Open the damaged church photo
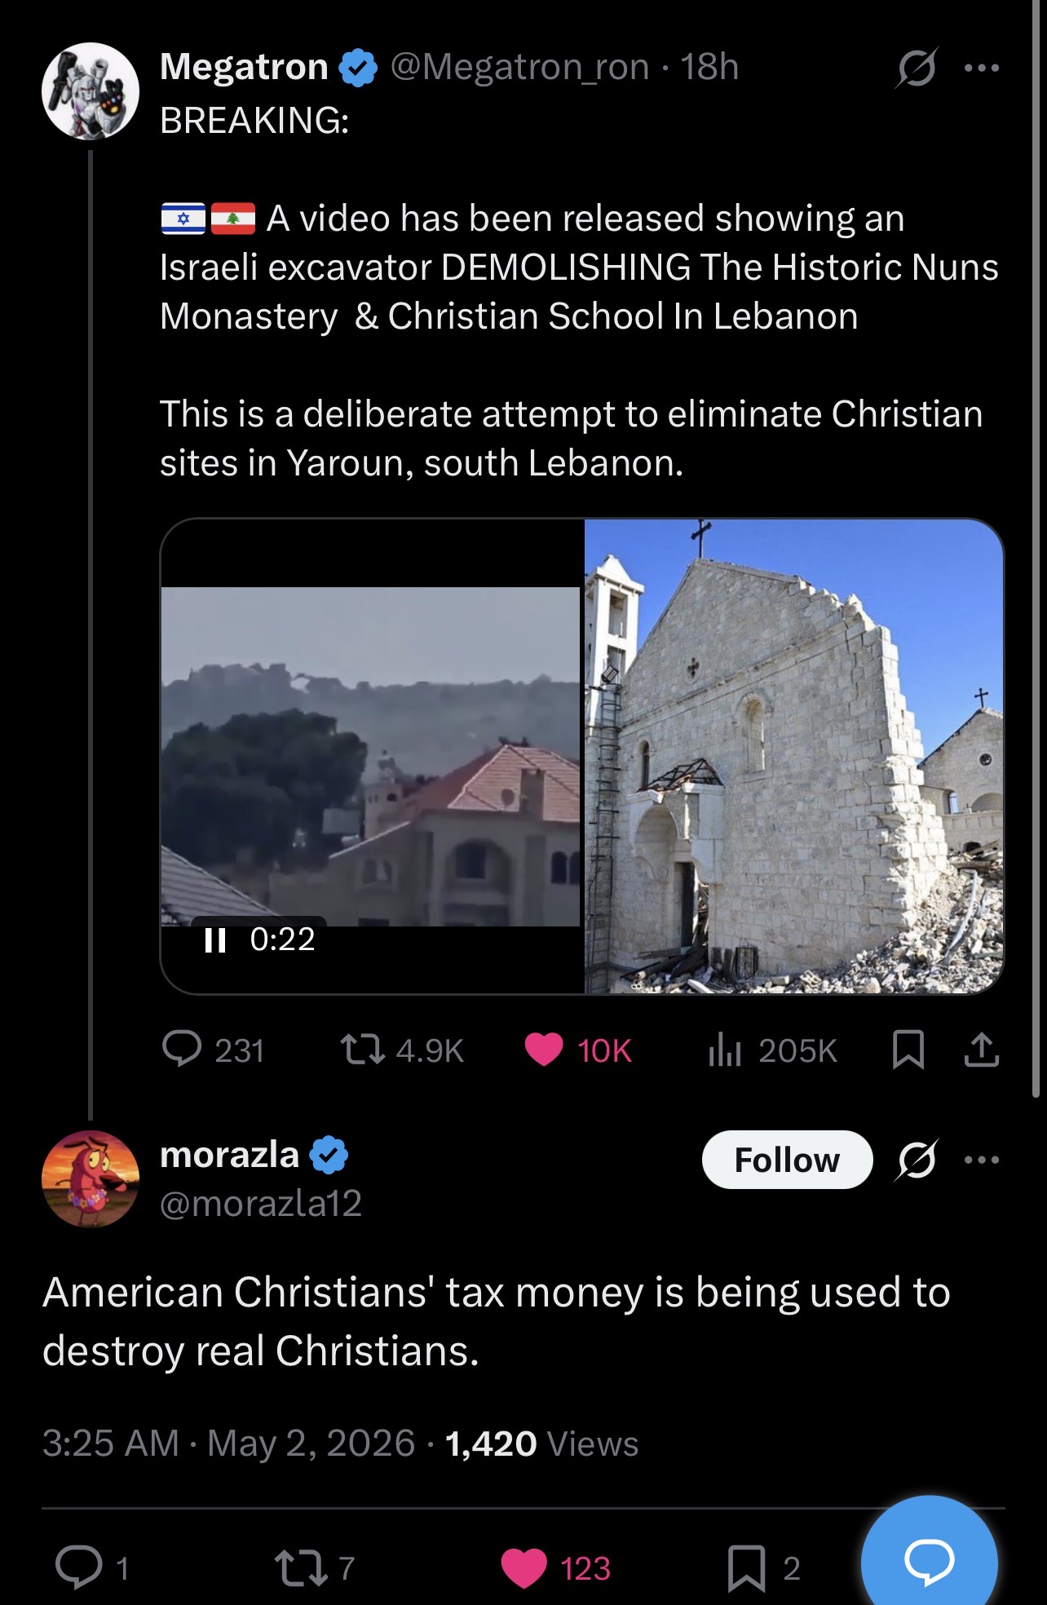Image resolution: width=1047 pixels, height=1605 pixels. [x=793, y=756]
